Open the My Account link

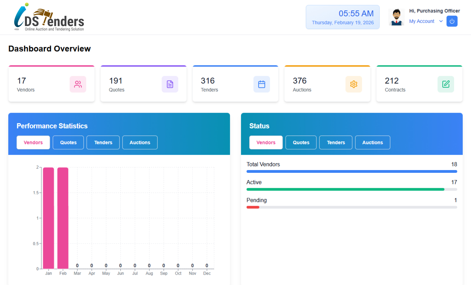coord(422,21)
